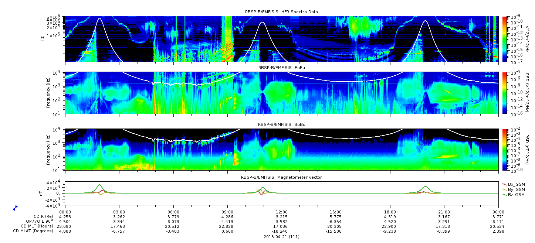The height and width of the screenshot is (243, 535).
Task: Click the blue arrow icon beside the axis
Action: point(15,208)
